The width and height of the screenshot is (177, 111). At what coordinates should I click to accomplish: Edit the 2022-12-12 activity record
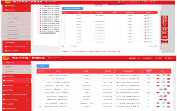pyautogui.click(x=163, y=75)
